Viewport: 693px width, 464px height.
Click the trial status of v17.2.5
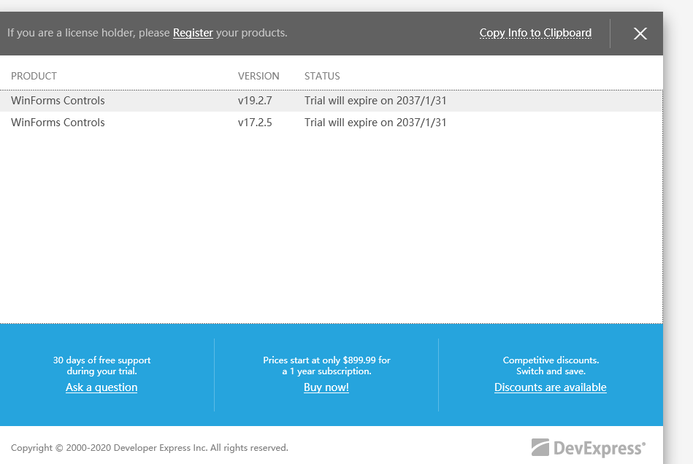(375, 123)
